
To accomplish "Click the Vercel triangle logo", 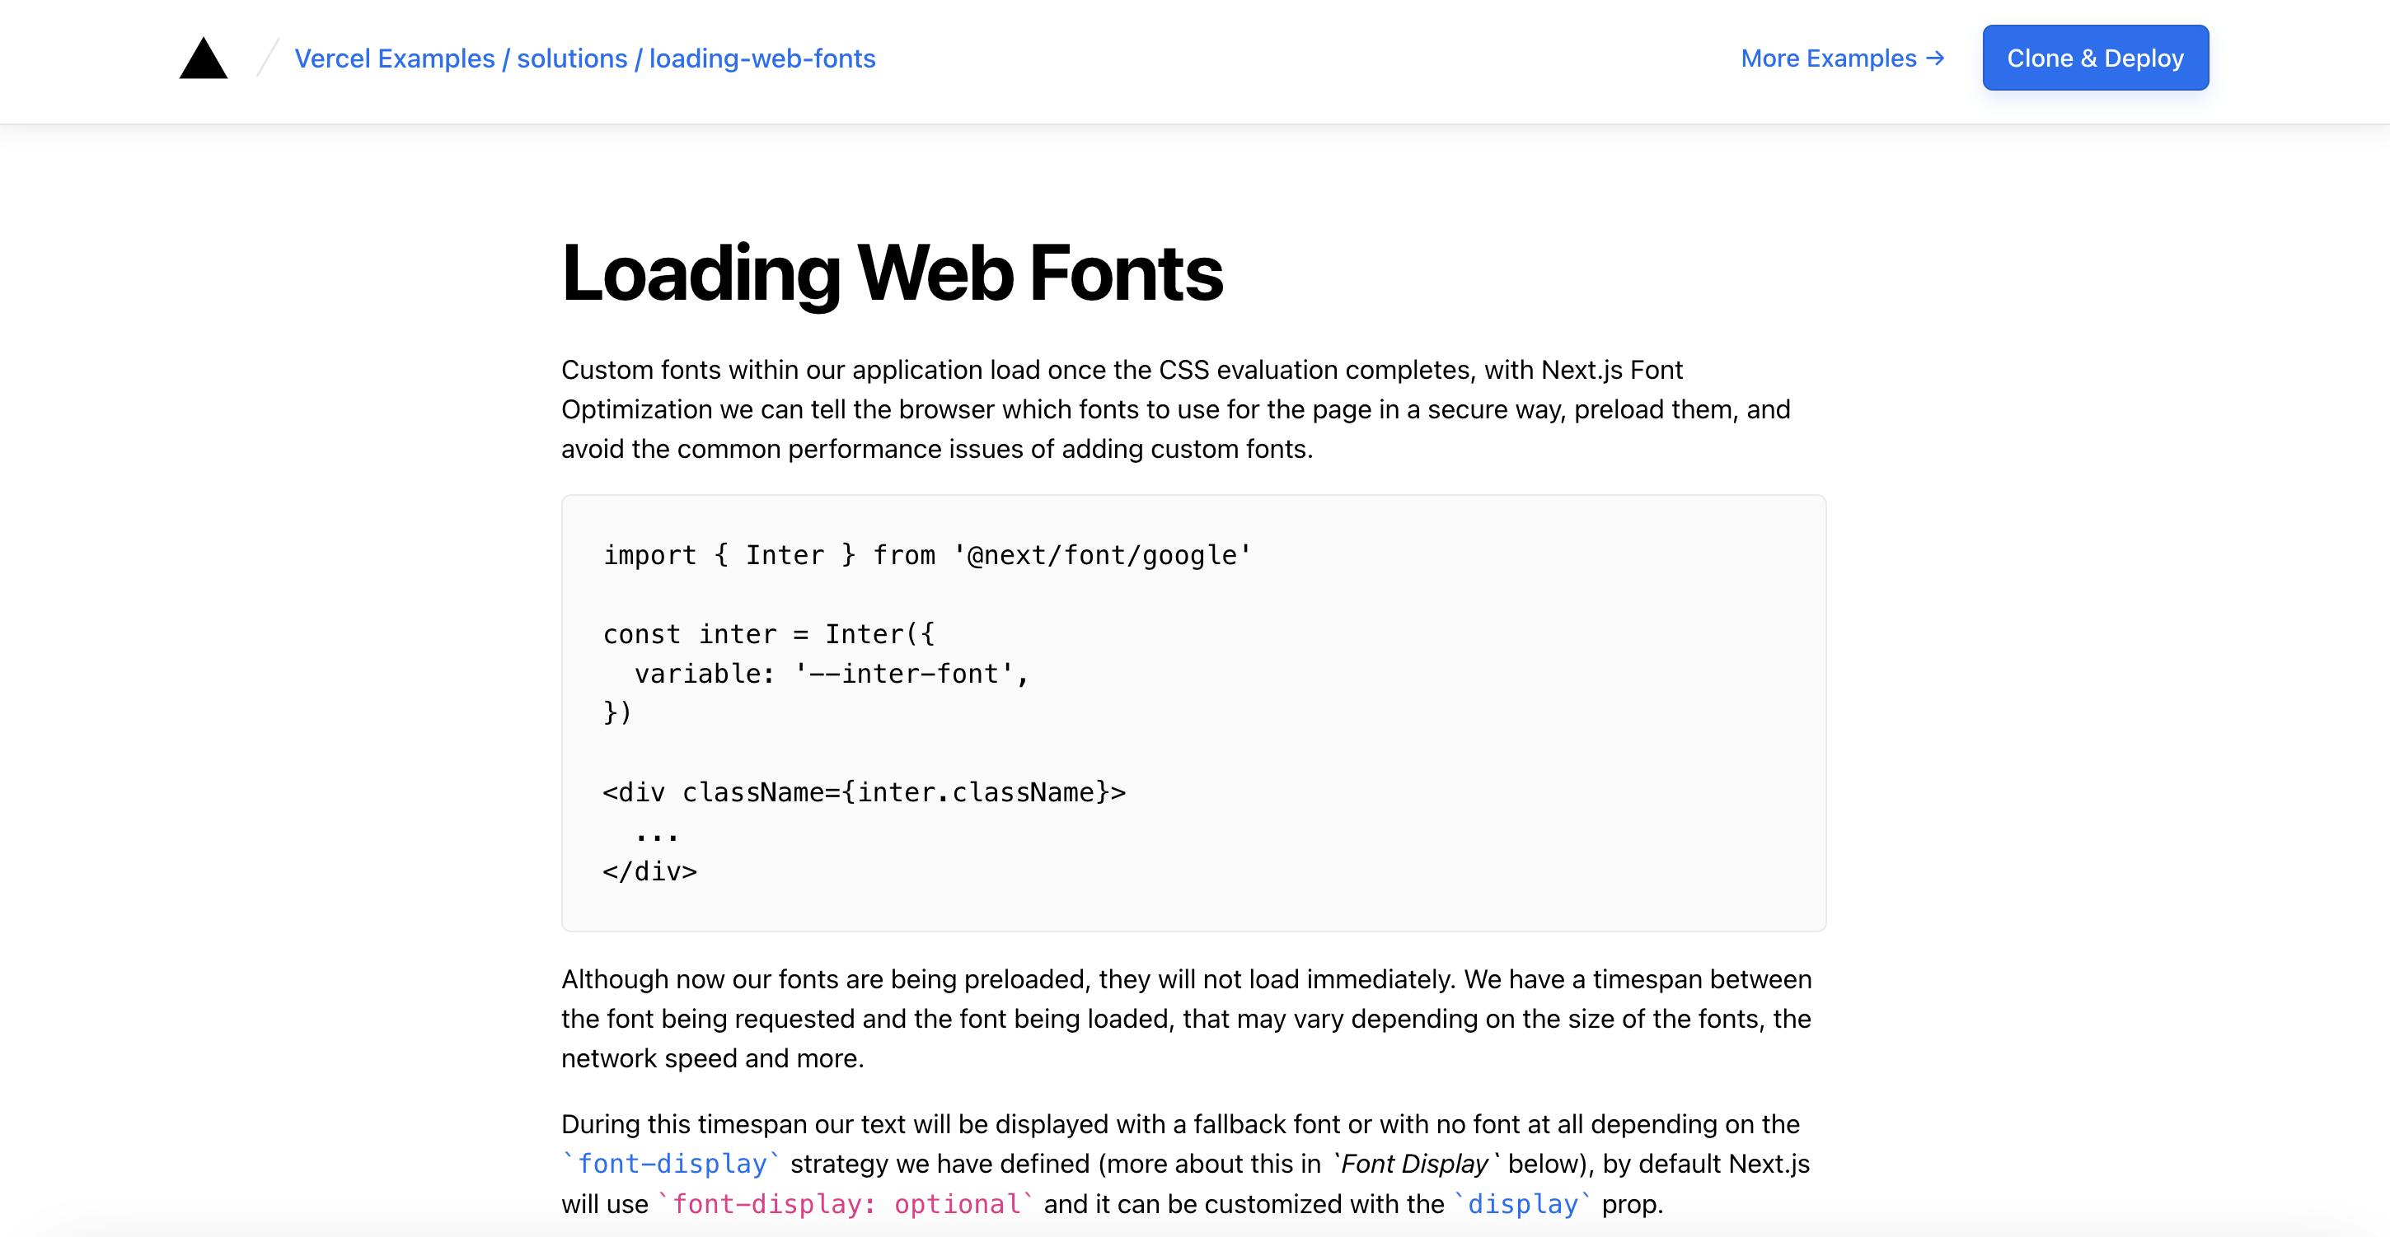I will click(x=204, y=58).
